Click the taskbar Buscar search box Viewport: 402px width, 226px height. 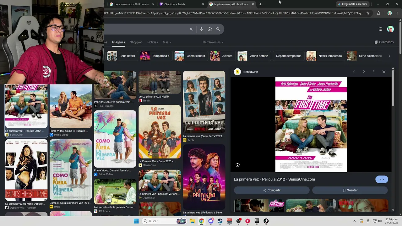164,221
